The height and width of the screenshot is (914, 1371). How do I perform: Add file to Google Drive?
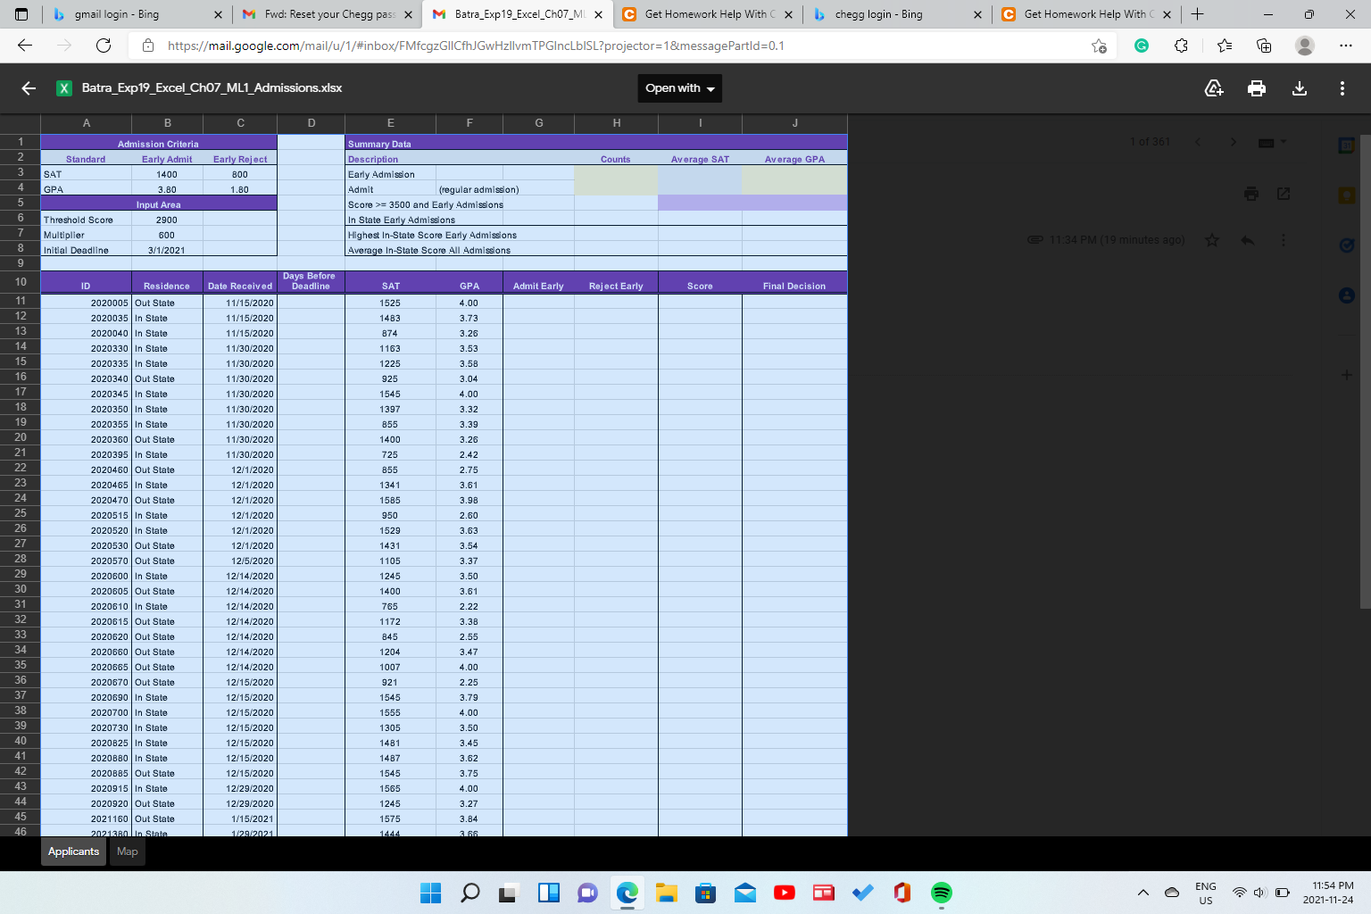(x=1214, y=87)
